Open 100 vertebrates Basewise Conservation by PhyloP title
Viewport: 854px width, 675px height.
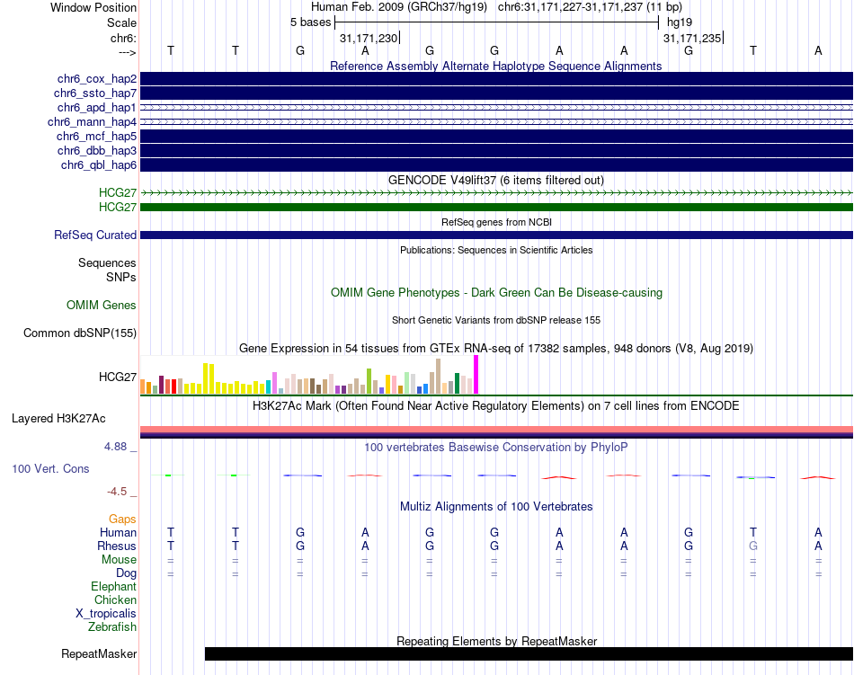(496, 448)
